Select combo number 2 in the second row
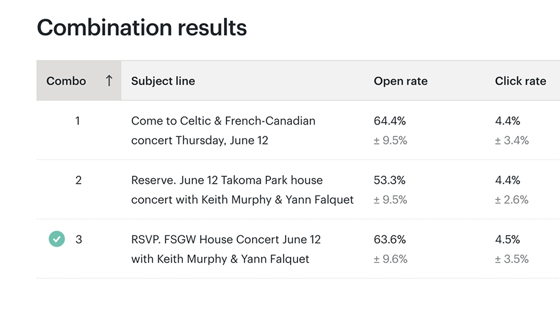 coord(78,180)
